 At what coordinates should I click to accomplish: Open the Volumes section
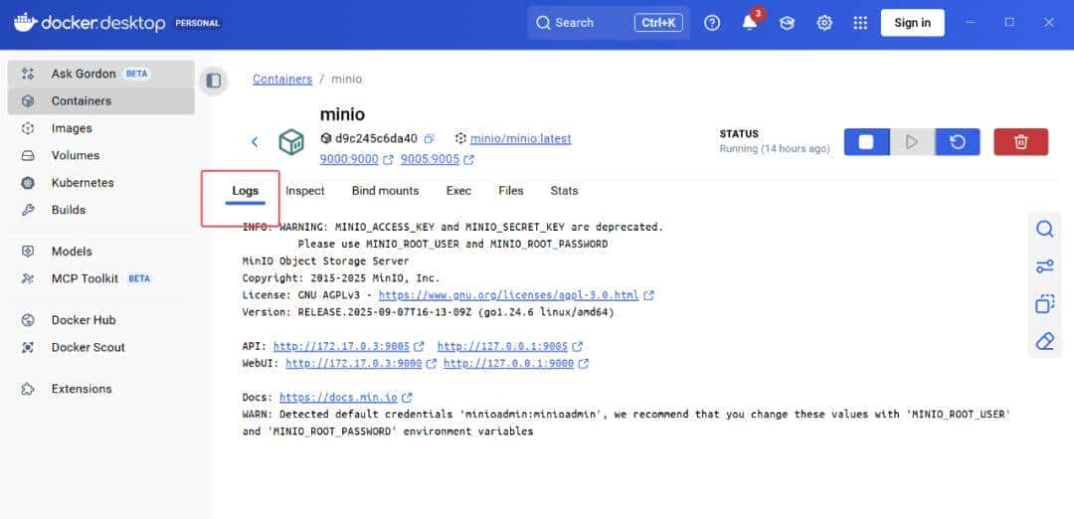(100, 155)
